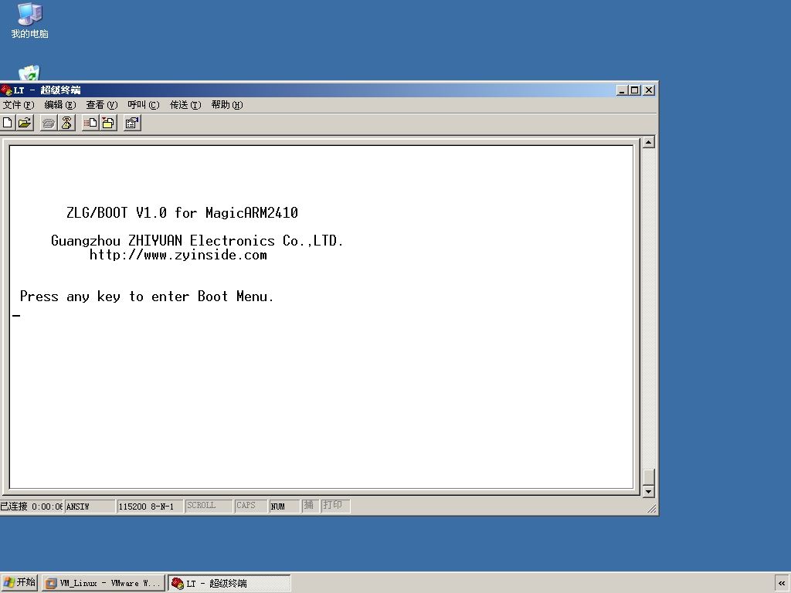
Task: Click the scroll down arrow of terminal
Action: point(649,491)
